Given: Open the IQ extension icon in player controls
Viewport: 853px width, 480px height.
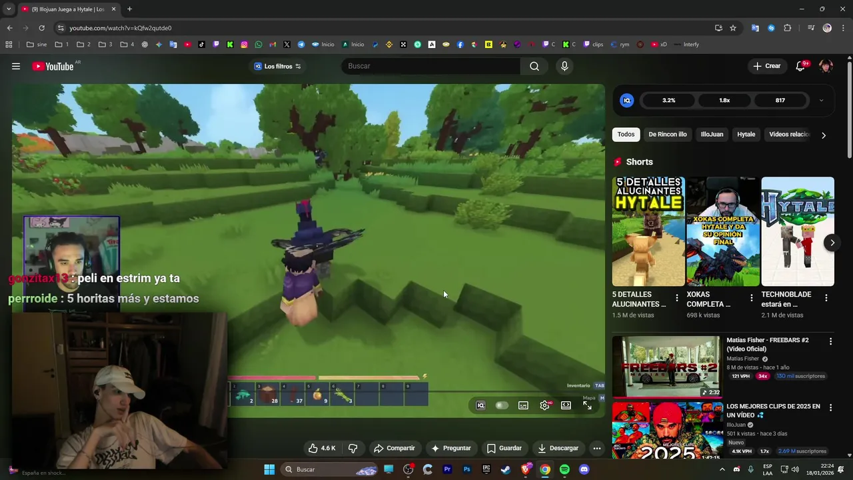Looking at the screenshot, I should (x=480, y=405).
